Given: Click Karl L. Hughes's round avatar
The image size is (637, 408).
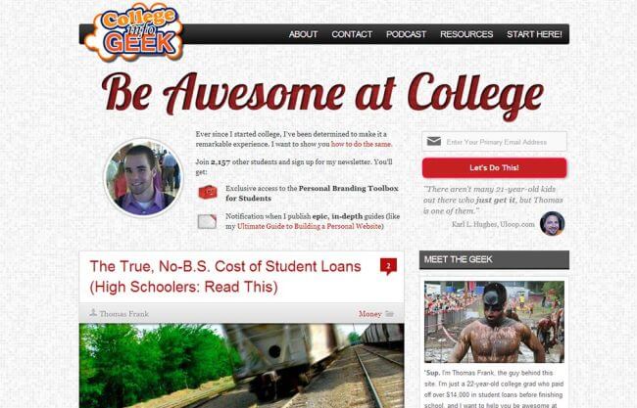Looking at the screenshot, I should click(x=552, y=223).
